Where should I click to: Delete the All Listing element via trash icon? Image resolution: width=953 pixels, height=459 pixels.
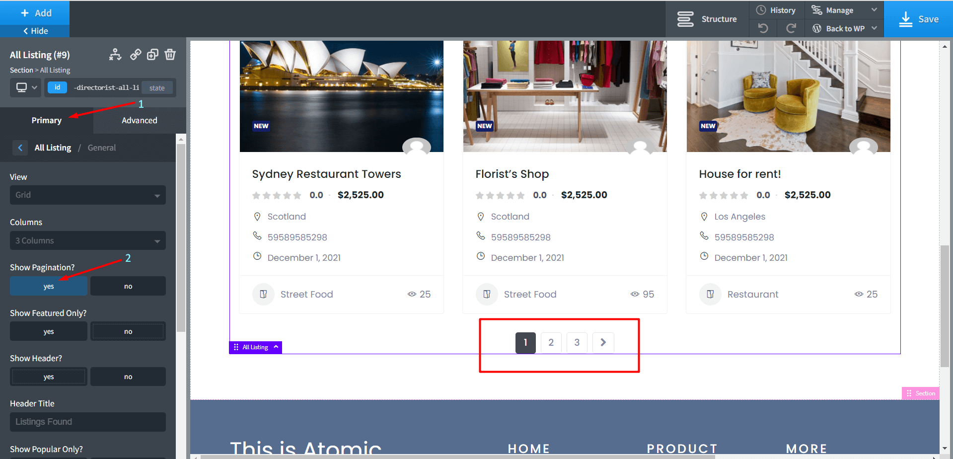pos(170,55)
